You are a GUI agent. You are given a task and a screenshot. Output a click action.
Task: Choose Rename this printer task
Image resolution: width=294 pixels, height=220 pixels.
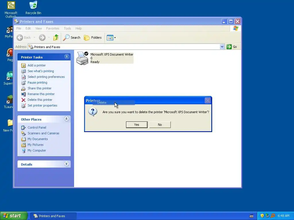point(41,94)
